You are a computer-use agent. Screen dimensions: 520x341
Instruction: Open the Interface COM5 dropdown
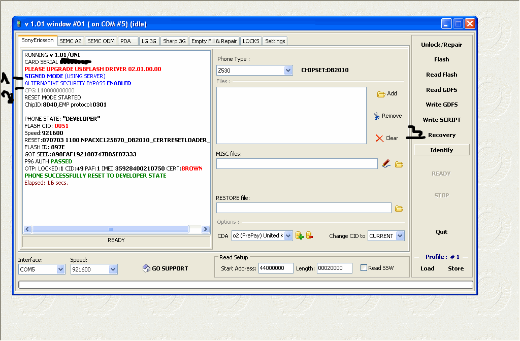point(60,269)
